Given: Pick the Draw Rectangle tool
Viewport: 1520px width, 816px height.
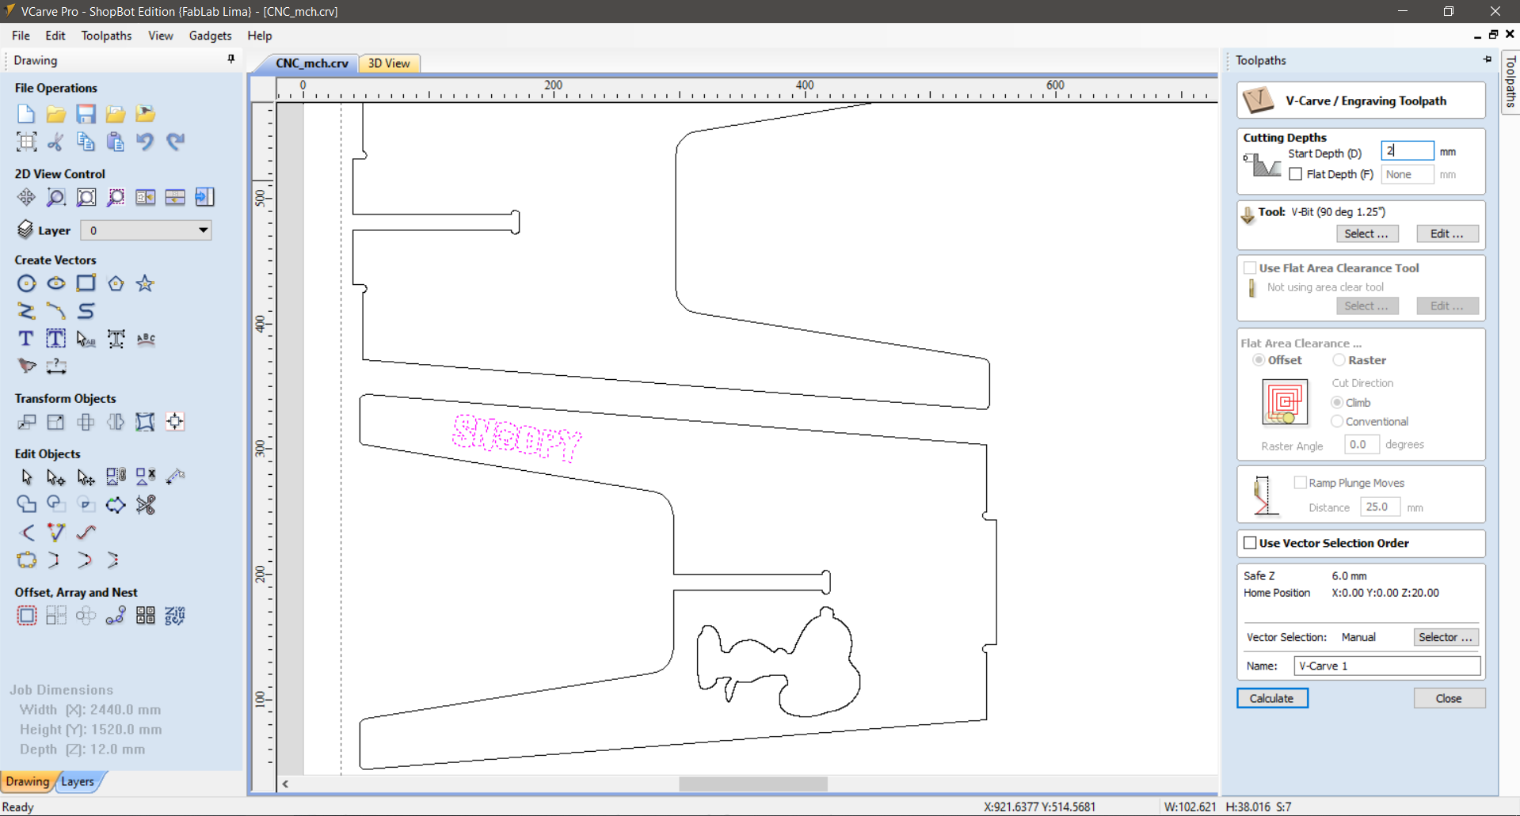Looking at the screenshot, I should click(x=86, y=283).
